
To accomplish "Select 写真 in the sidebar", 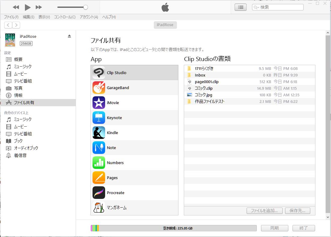I will 38,88.
